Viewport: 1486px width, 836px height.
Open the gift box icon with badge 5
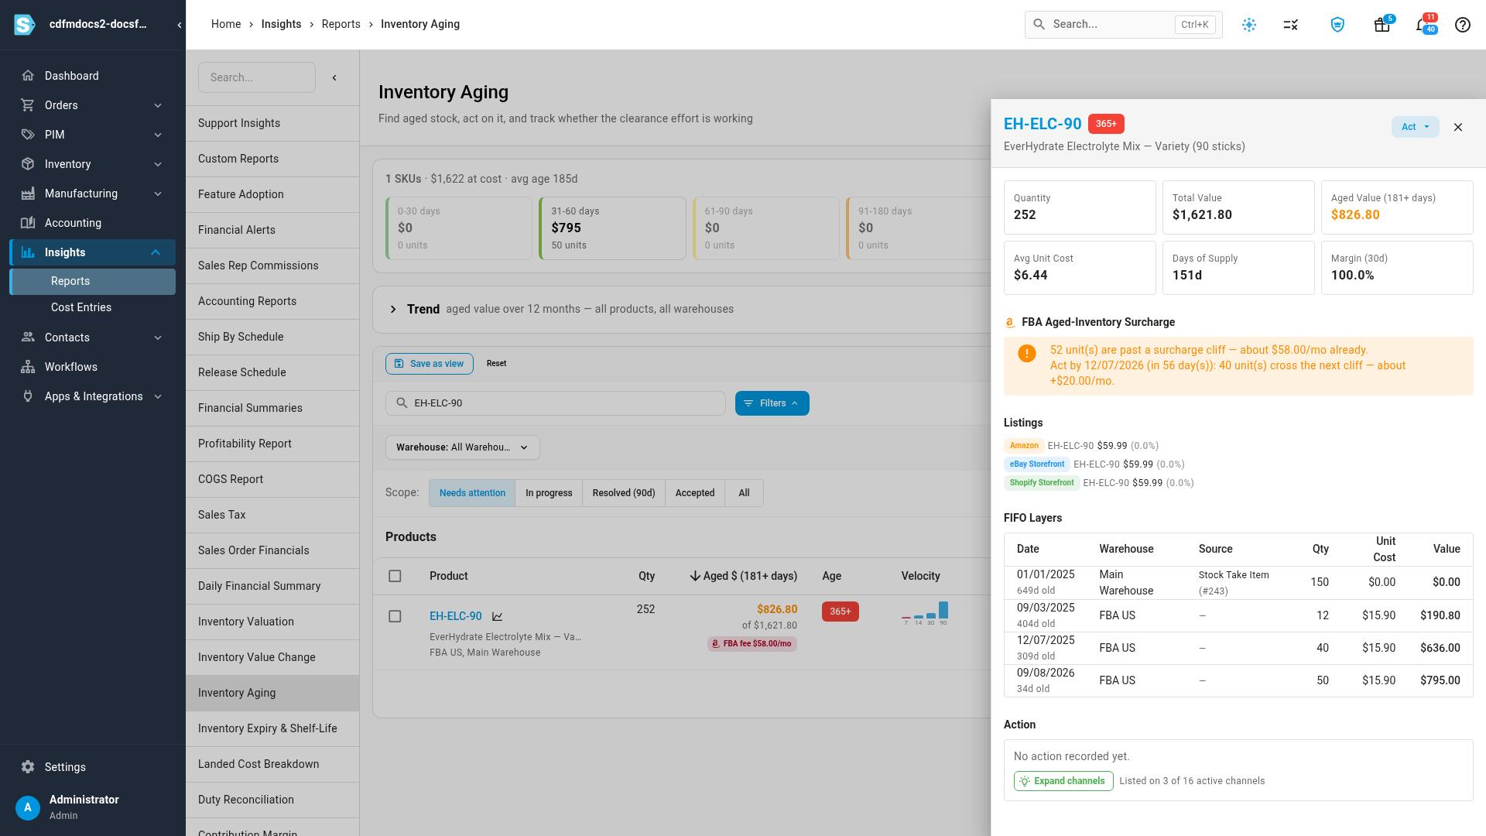click(x=1382, y=25)
